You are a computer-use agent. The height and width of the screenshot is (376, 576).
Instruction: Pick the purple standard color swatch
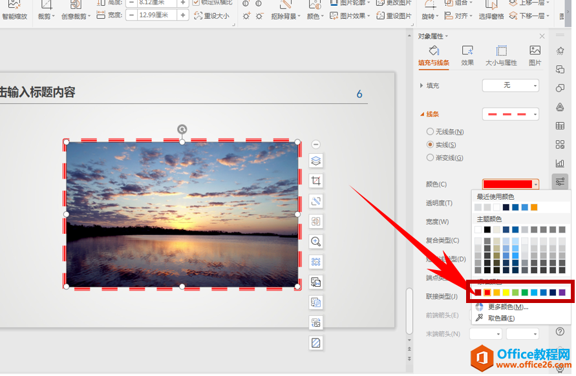pos(562,293)
